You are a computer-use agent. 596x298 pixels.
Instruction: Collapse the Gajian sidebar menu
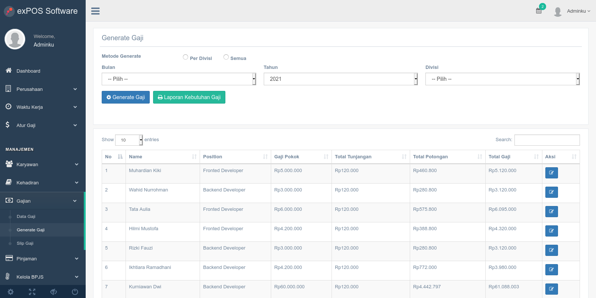(42, 201)
